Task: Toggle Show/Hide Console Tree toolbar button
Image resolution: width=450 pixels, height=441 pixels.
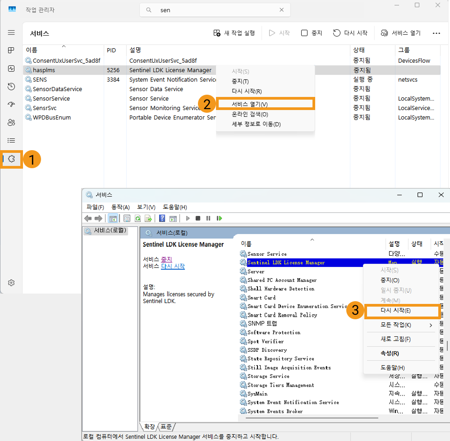Action: point(113,219)
